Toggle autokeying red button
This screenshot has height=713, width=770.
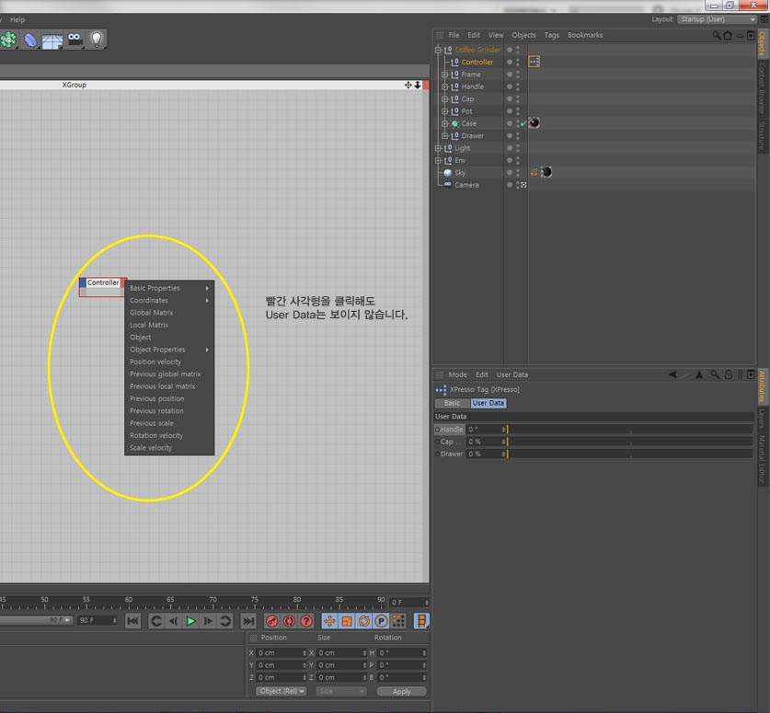pyautogui.click(x=289, y=621)
